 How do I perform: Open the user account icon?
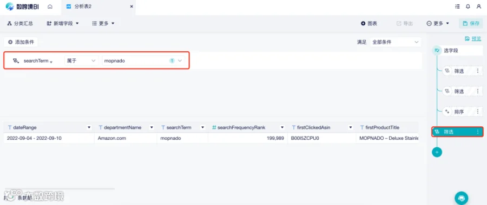[x=479, y=6]
